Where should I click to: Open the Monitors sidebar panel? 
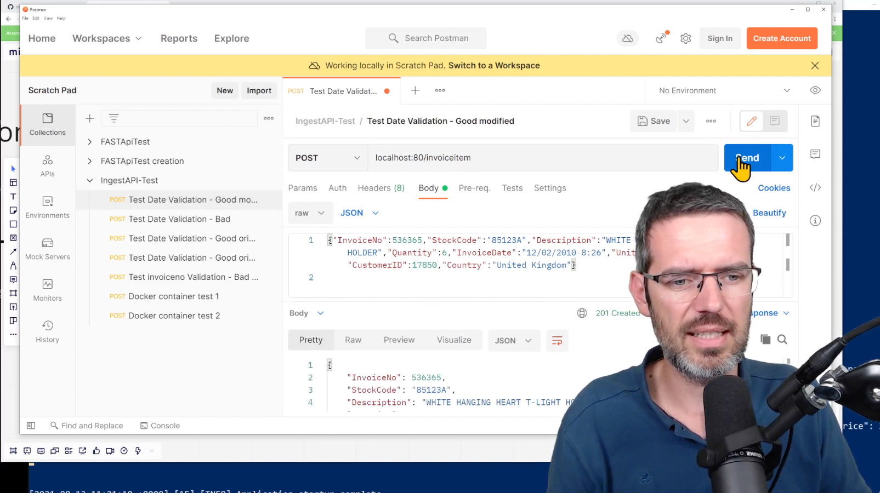coord(48,290)
